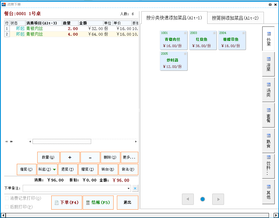Click 消费项目(Alt-3) column header
This screenshot has width=279, height=218.
[44, 23]
